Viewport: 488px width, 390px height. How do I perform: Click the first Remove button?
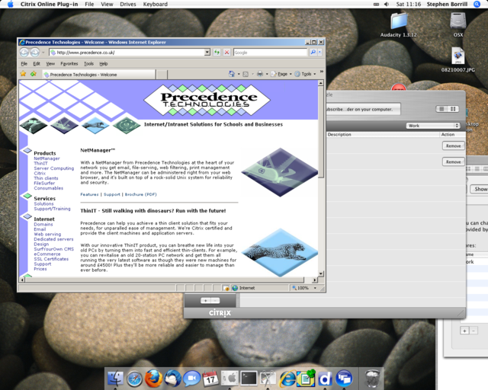point(453,145)
